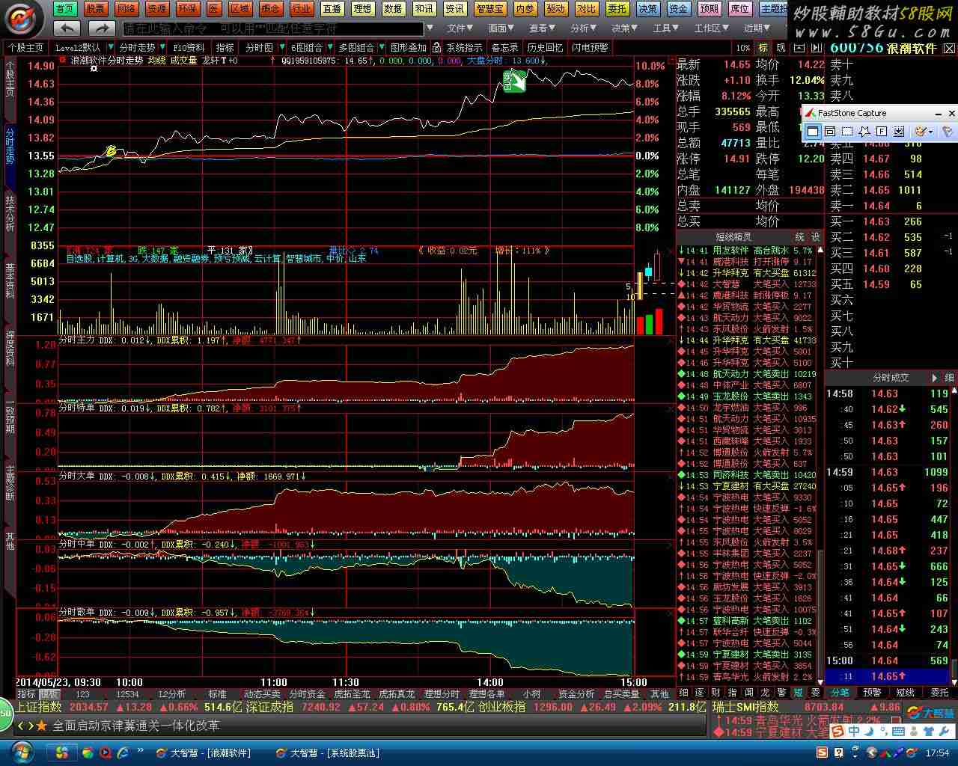Select FastStone freehand region capture tool
Viewport: 958px width, 766px height.
[x=864, y=132]
